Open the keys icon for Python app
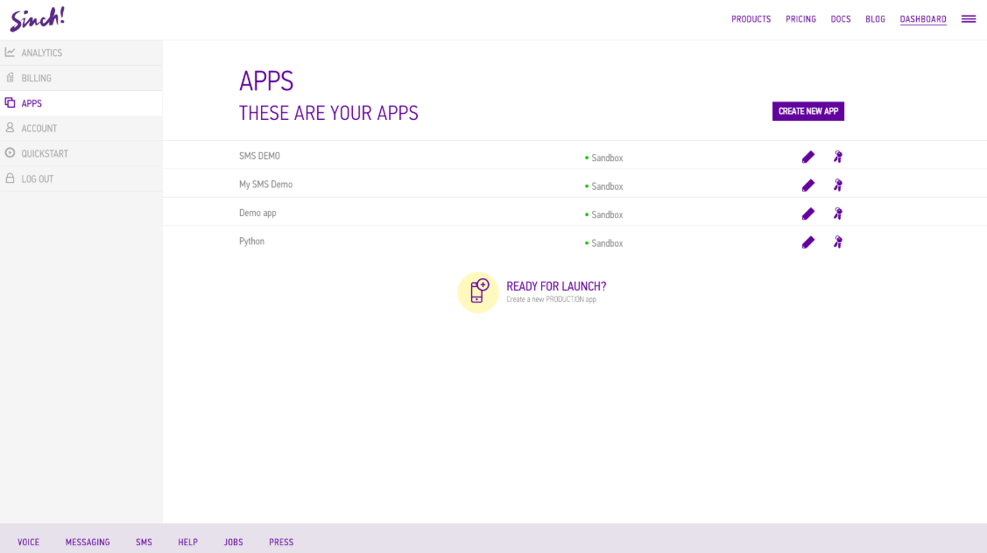The width and height of the screenshot is (987, 553). pyautogui.click(x=837, y=242)
